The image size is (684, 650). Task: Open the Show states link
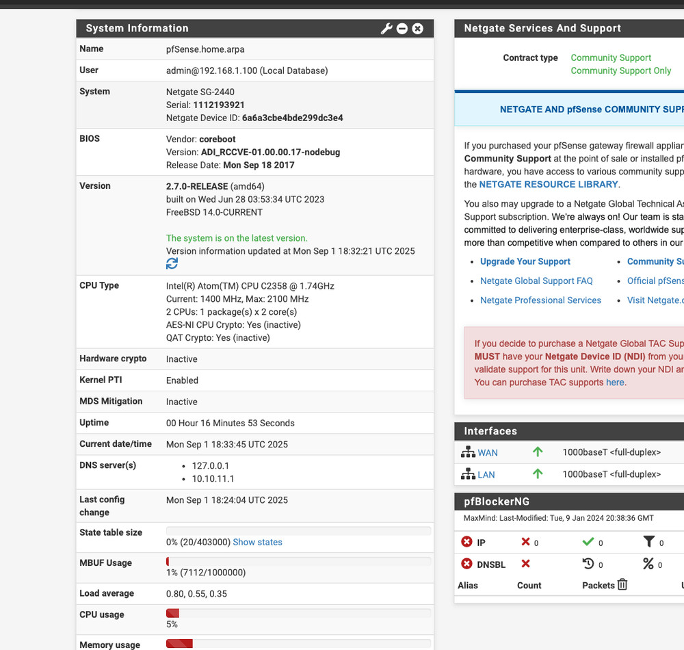point(257,542)
